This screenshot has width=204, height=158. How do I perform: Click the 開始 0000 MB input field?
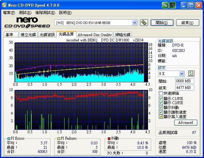(185, 81)
